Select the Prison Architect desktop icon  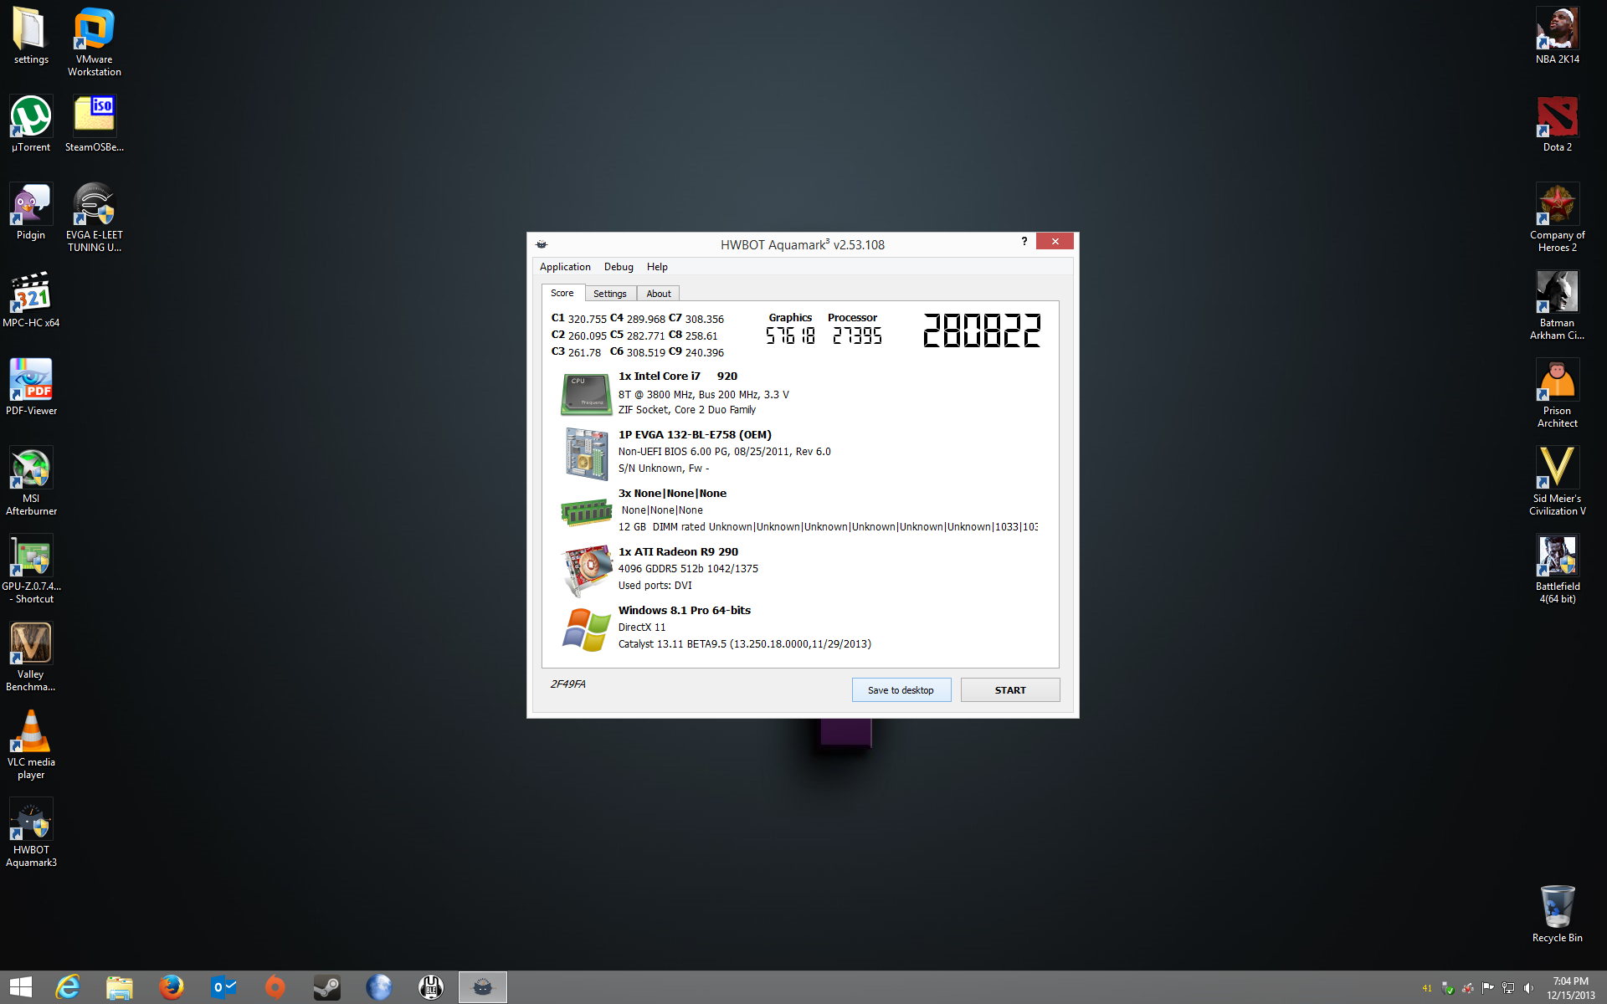(1557, 393)
